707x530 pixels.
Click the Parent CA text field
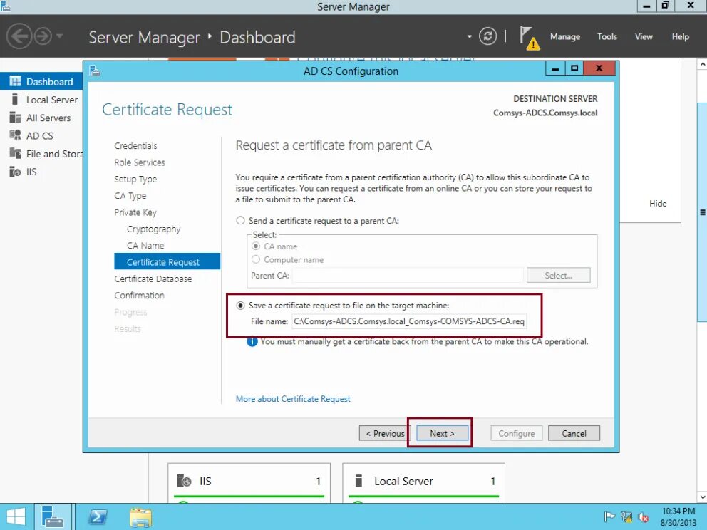tap(408, 276)
